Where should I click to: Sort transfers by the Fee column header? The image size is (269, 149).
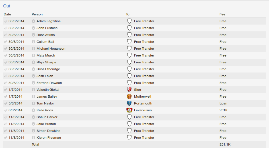point(222,14)
